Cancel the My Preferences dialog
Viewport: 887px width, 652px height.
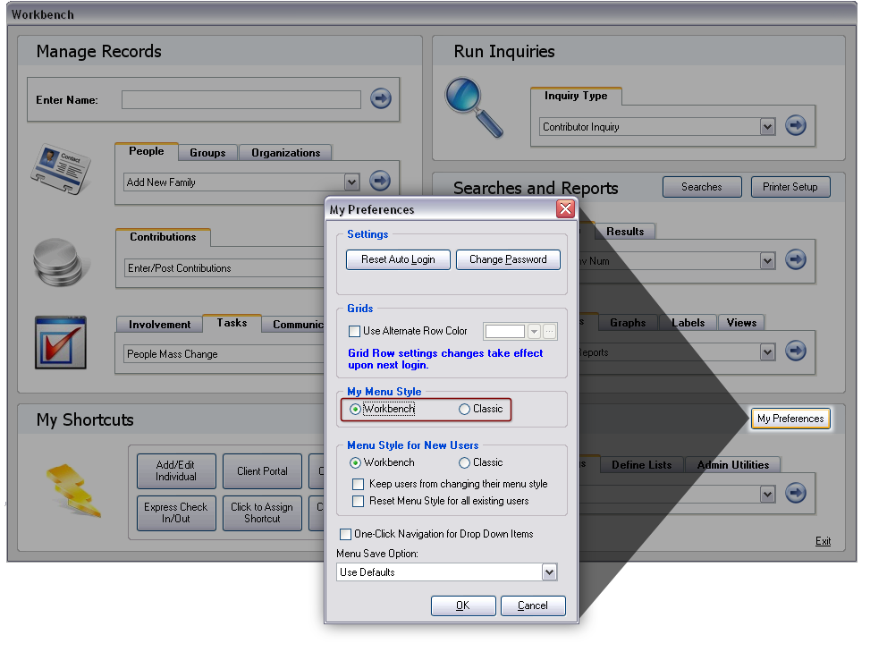pyautogui.click(x=533, y=605)
